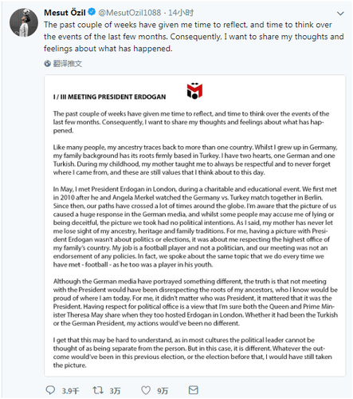
Task: Click the red M logo in statement
Action: (194, 90)
